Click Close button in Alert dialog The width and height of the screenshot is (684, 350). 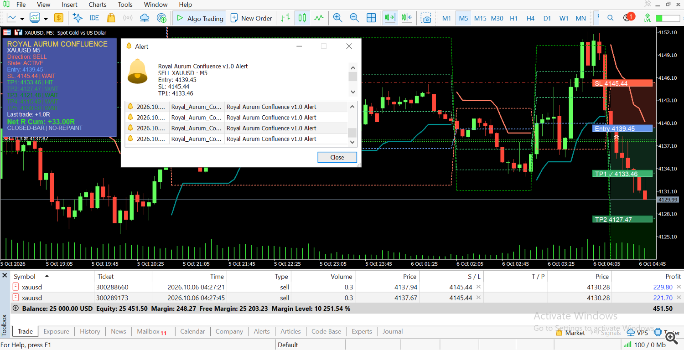[337, 157]
